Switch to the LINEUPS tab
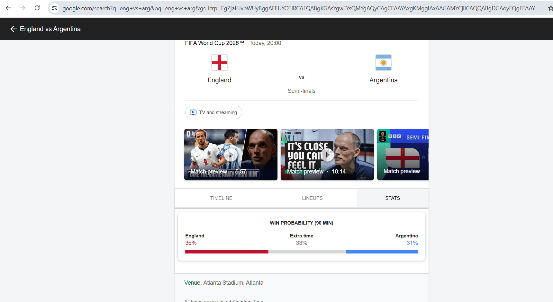The width and height of the screenshot is (553, 302). [312, 198]
